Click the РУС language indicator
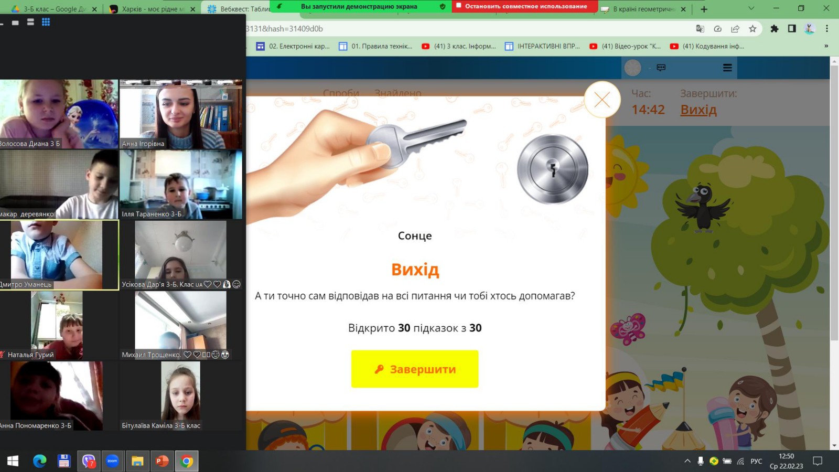 coord(756,461)
